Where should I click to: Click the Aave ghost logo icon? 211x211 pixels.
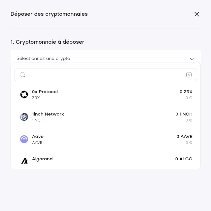[24, 139]
